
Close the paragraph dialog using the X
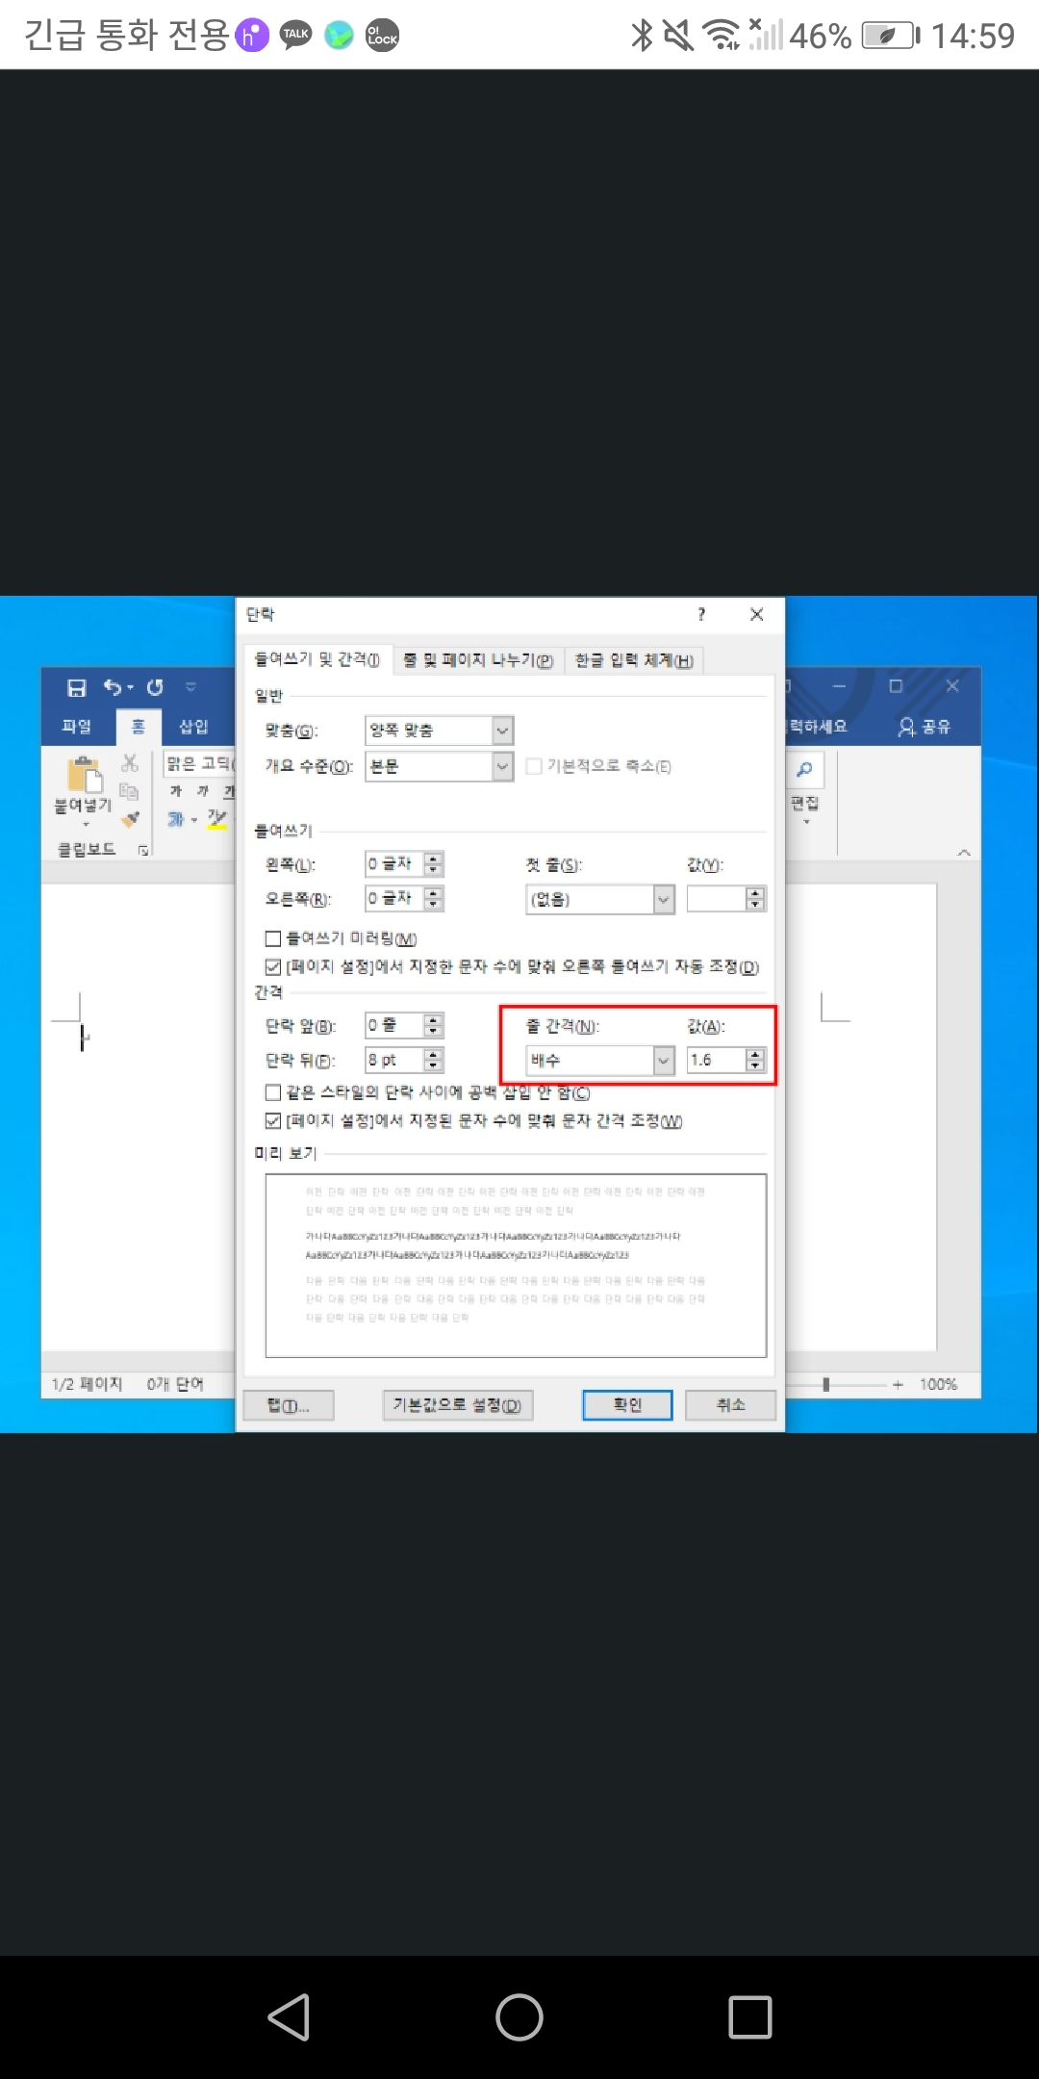coord(757,614)
